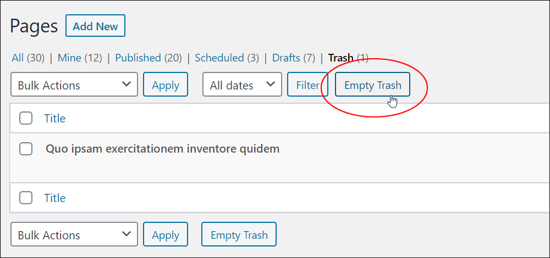Show pages under Mine (12)
The height and width of the screenshot is (258, 550).
pyautogui.click(x=80, y=58)
